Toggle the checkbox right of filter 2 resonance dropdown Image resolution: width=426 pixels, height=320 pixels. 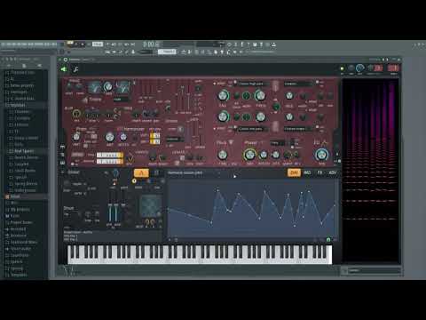pos(317,128)
